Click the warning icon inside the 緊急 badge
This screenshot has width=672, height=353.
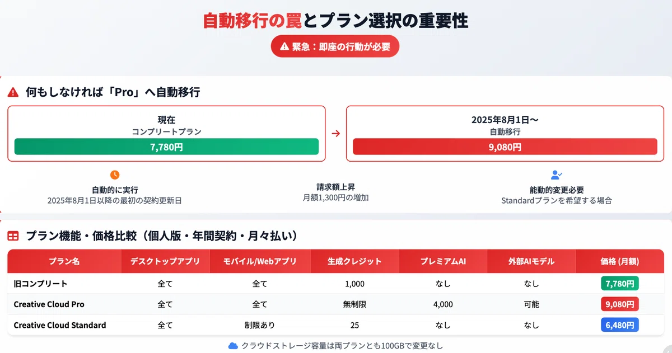(x=284, y=46)
